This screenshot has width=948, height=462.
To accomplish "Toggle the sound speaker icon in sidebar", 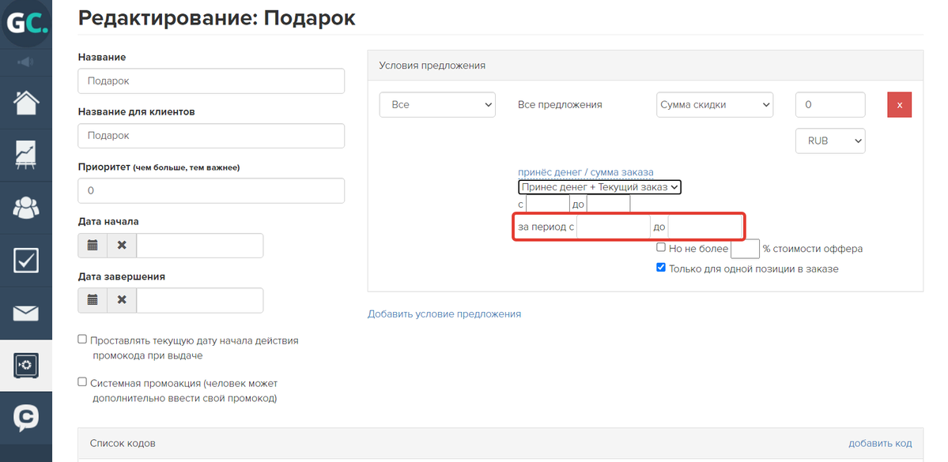I will point(26,62).
